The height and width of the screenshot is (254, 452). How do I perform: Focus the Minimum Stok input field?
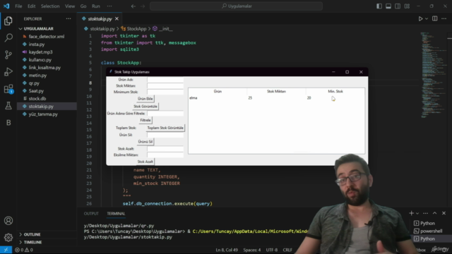165,92
